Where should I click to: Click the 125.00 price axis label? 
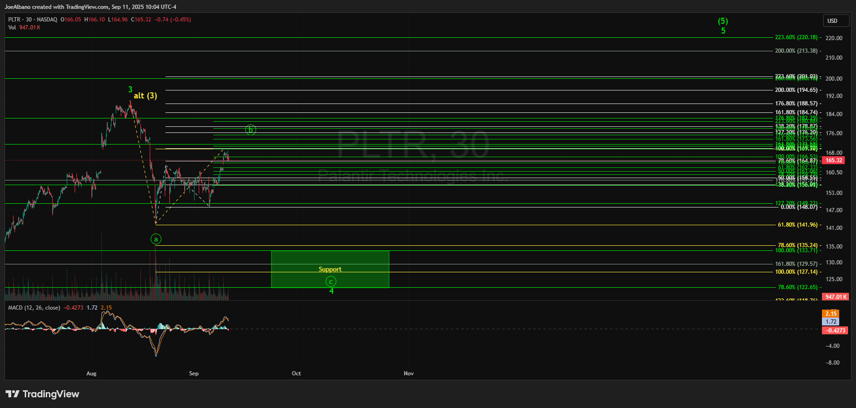tap(834, 279)
